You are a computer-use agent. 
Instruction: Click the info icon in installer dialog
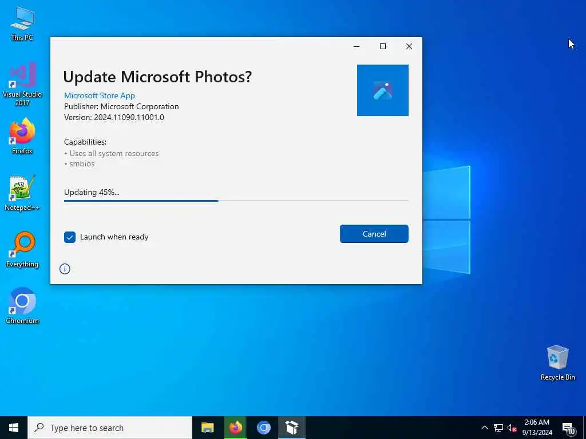[65, 269]
